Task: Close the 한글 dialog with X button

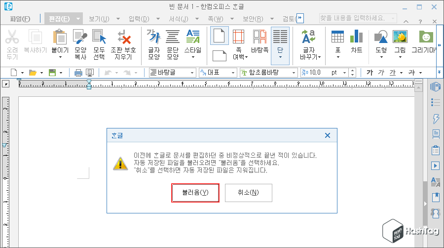Action: click(x=328, y=135)
